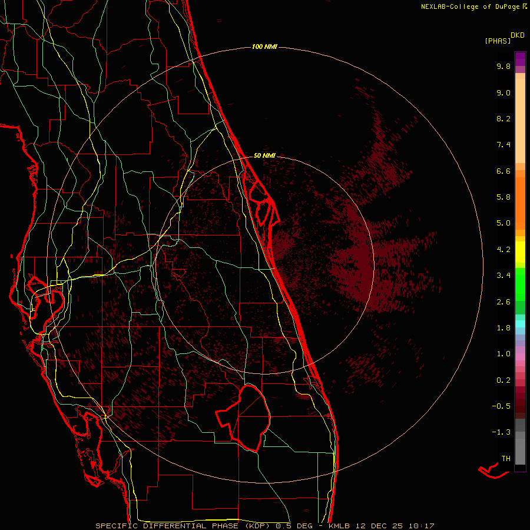
Task: Click the 12 DEC 25 date text
Action: [x=379, y=526]
